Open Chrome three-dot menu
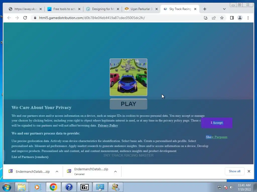Viewport: 257px width, 192px height. tap(248, 18)
